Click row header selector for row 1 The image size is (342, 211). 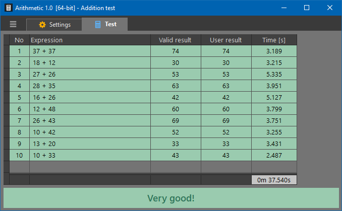[7, 51]
